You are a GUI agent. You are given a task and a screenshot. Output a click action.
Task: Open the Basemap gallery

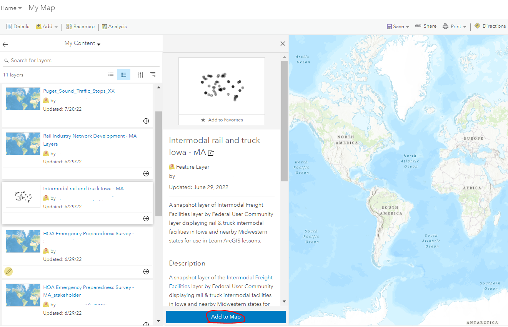[80, 26]
